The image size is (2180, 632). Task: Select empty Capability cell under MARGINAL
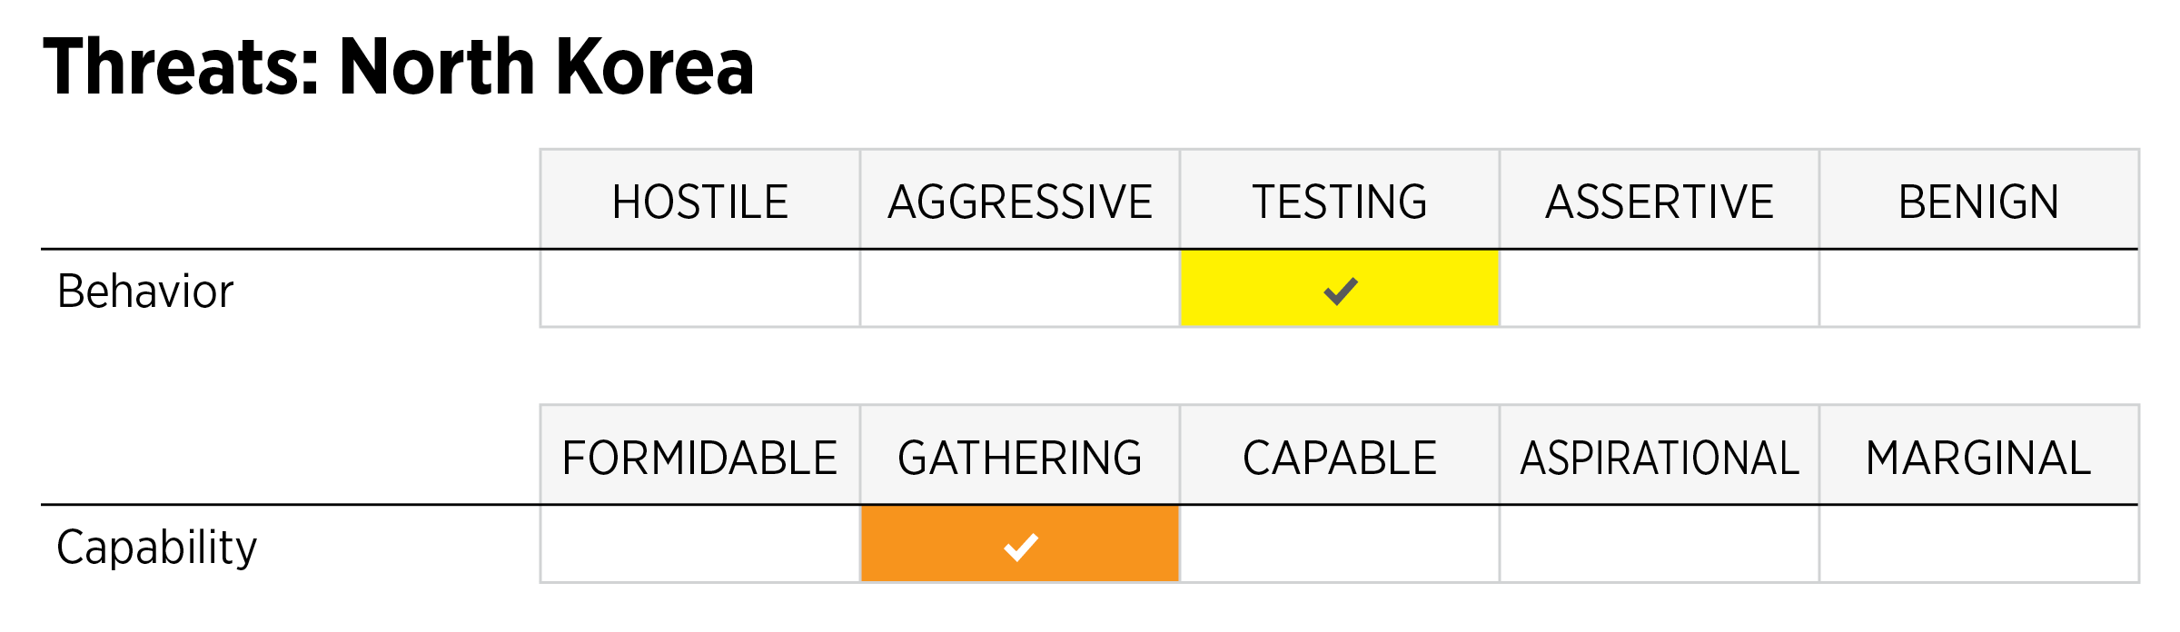pos(1978,545)
